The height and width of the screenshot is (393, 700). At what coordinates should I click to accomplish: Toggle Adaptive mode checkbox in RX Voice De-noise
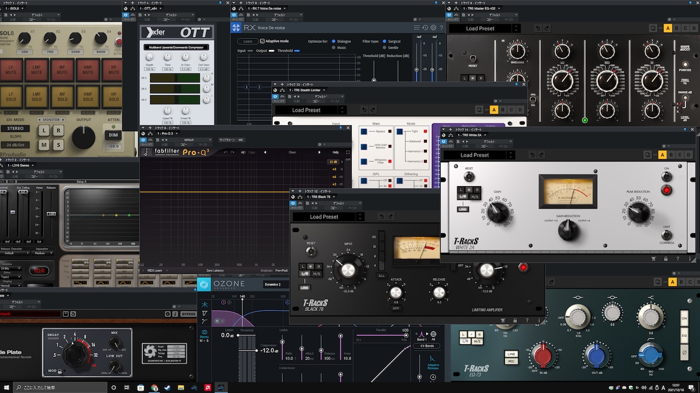pyautogui.click(x=262, y=41)
